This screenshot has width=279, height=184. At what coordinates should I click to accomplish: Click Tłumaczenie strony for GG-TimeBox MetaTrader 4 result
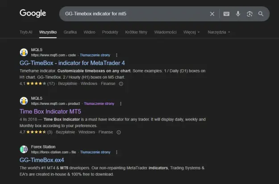tap(95, 55)
